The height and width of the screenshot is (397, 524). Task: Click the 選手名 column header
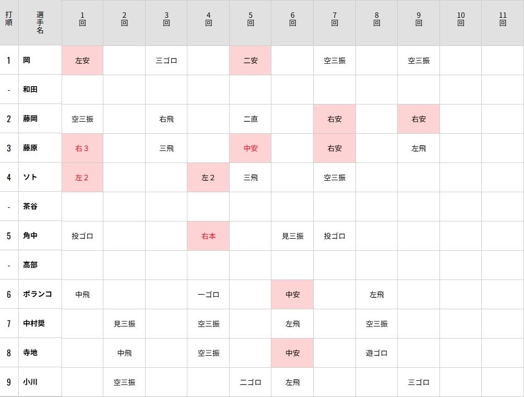pos(40,22)
